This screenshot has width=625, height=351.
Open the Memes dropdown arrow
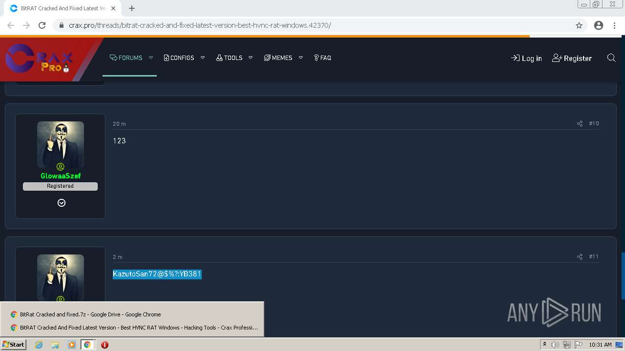click(301, 58)
